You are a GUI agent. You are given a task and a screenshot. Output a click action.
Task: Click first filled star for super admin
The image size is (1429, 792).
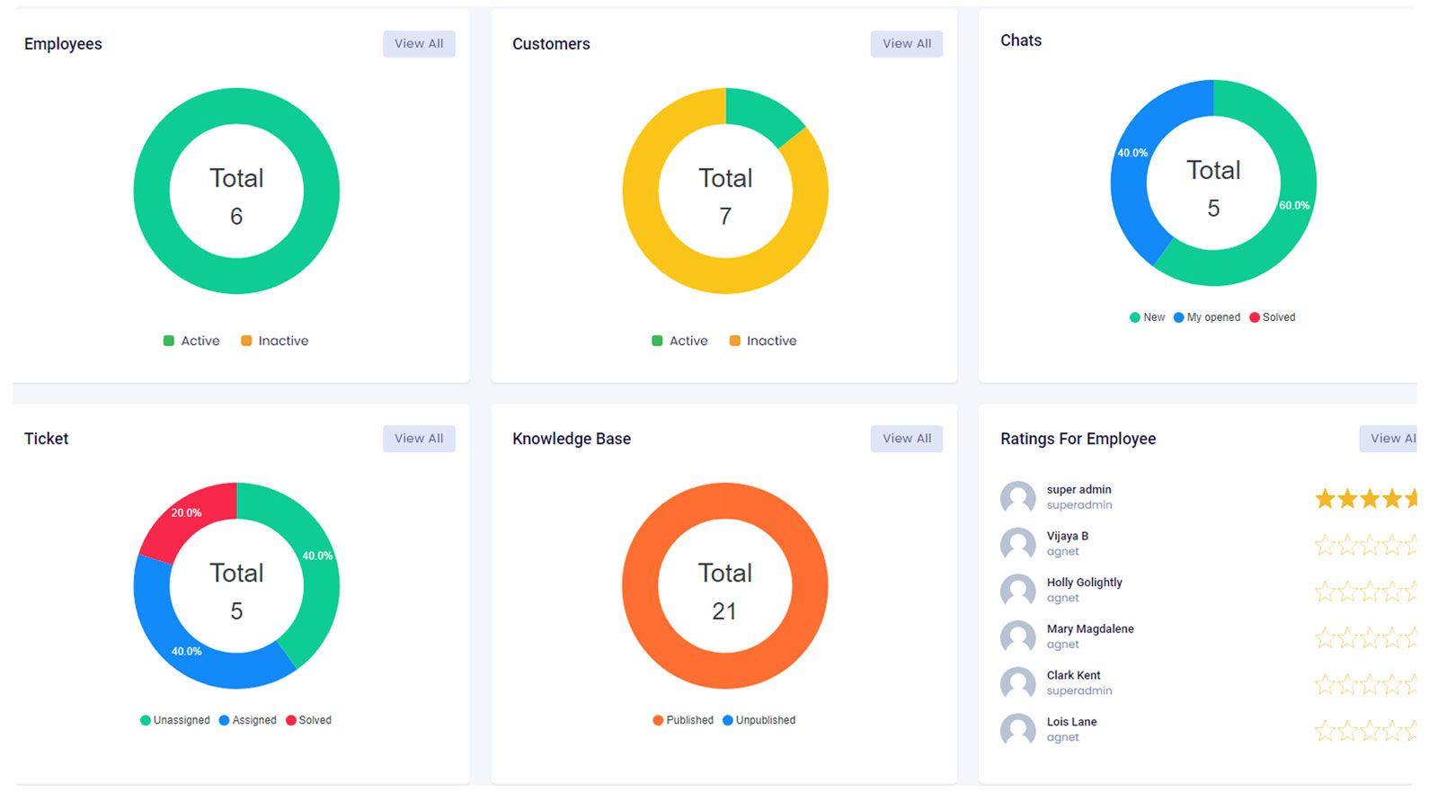tap(1325, 498)
